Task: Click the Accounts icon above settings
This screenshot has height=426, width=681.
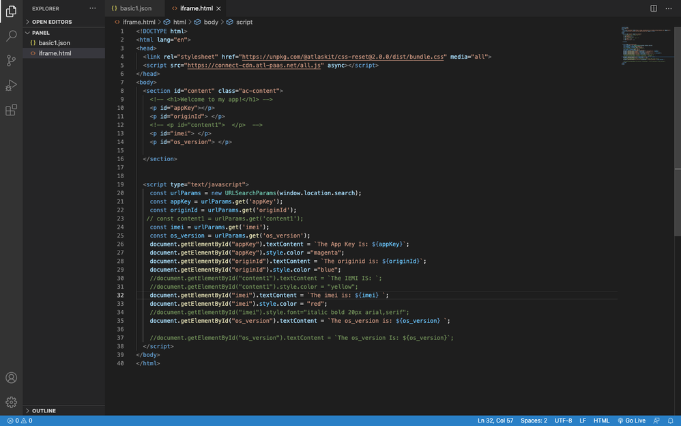Action: click(10, 377)
